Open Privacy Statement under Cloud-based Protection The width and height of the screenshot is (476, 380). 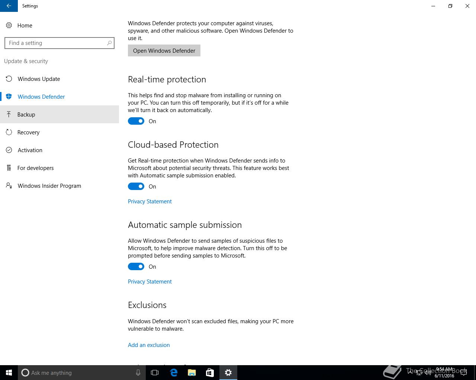click(x=150, y=201)
